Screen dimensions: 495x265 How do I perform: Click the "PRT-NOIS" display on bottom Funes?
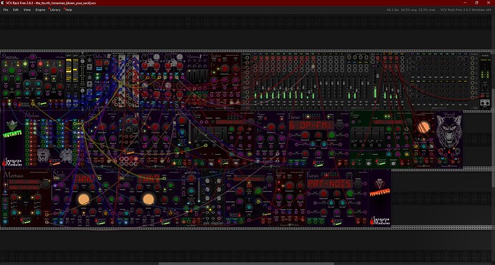coord(329,183)
